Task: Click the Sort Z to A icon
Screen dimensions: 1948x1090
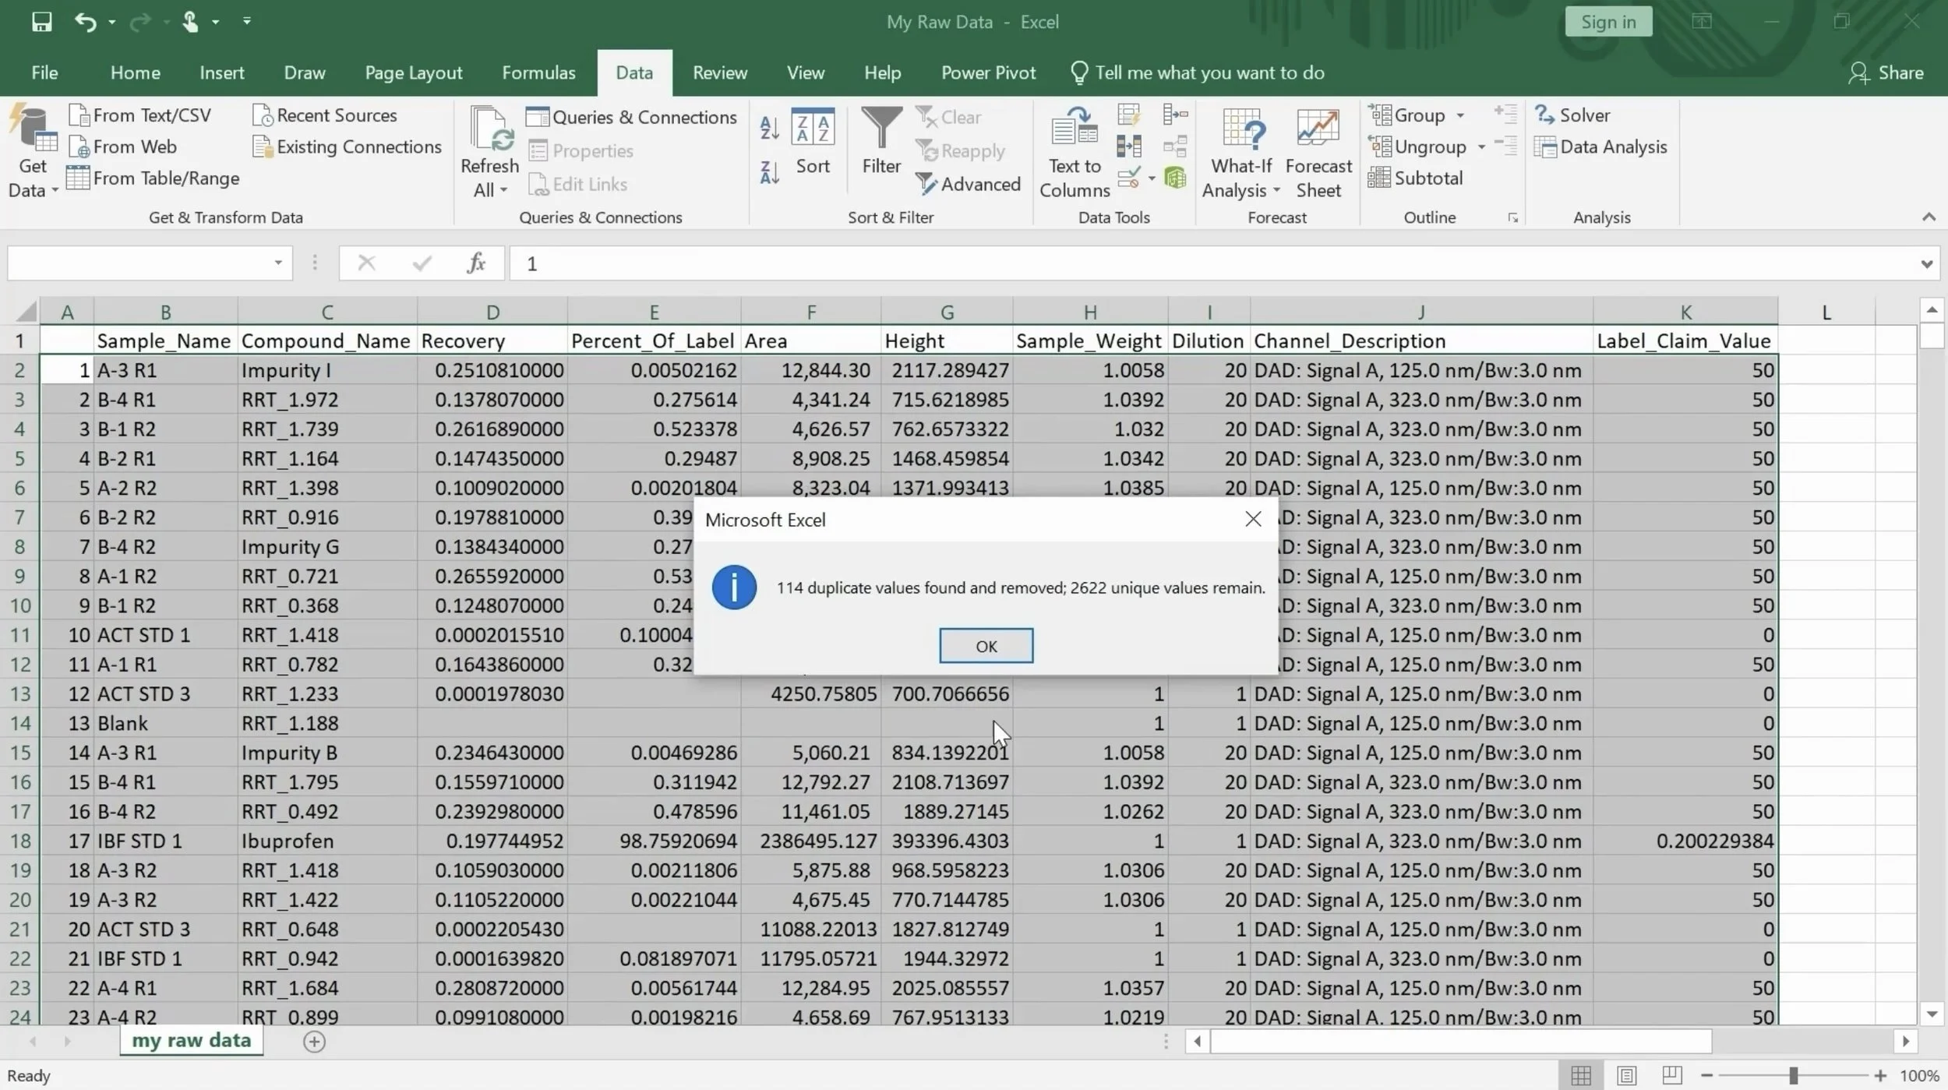Action: tap(769, 172)
